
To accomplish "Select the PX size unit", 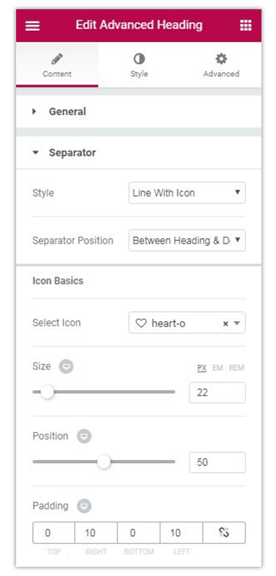I will [202, 368].
